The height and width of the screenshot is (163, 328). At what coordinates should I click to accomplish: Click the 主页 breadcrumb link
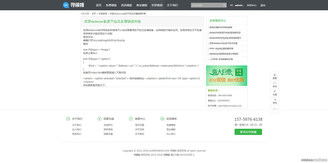coord(94,14)
